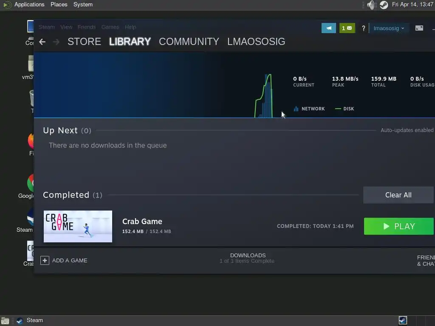Click the clock showing Fri Apr 14, 13:47
Image resolution: width=435 pixels, height=326 pixels.
pyautogui.click(x=412, y=4)
